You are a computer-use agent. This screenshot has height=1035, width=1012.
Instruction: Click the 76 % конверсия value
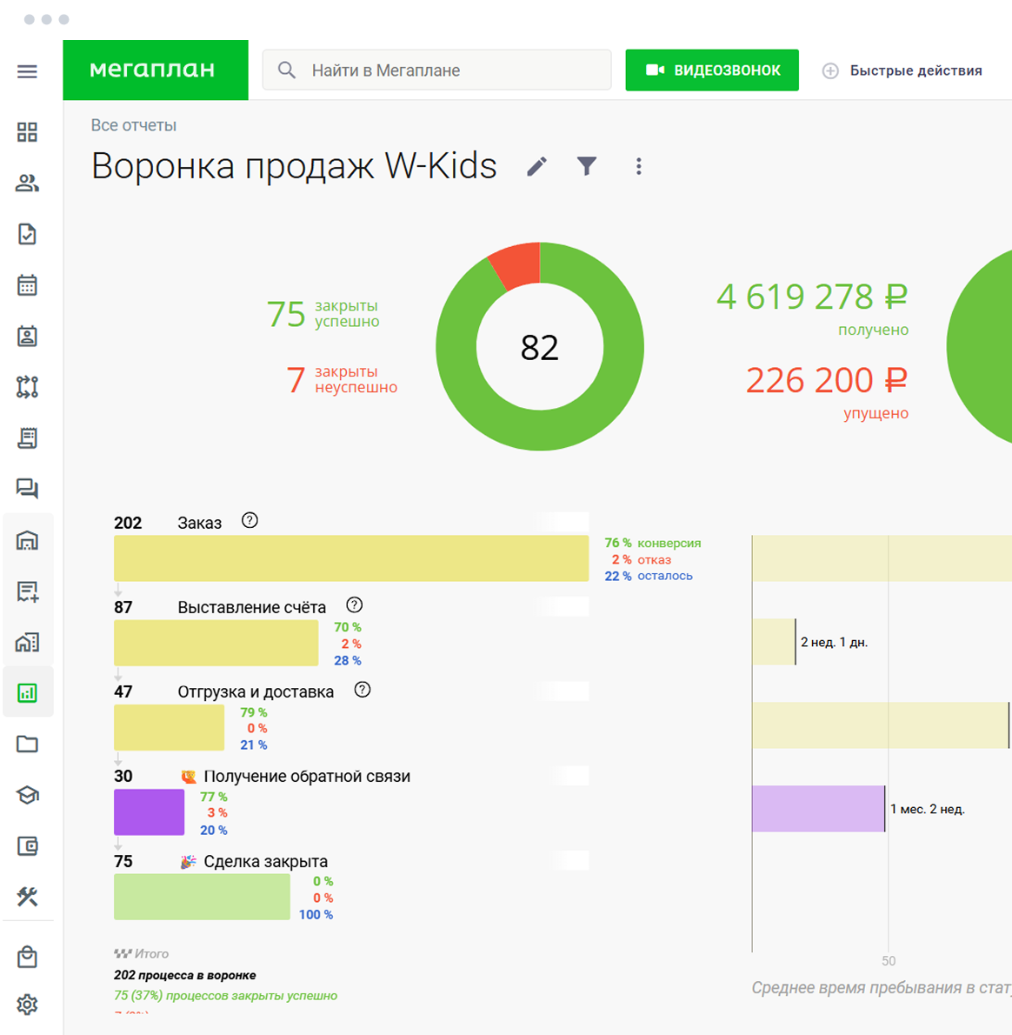652,543
